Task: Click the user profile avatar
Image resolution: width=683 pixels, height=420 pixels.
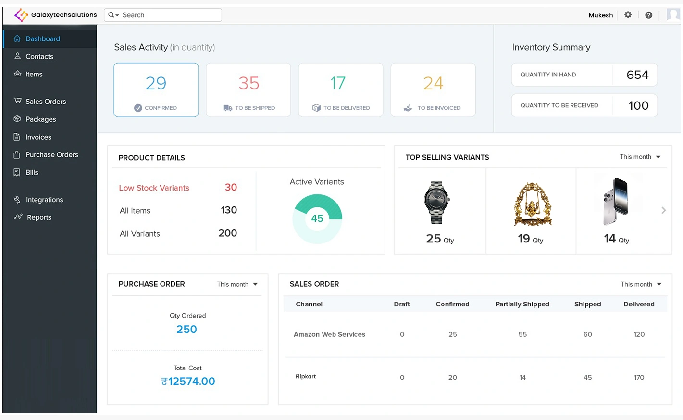Action: pos(673,15)
